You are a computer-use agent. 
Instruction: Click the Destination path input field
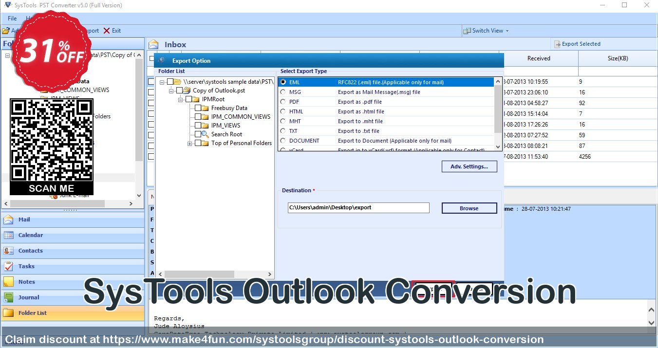point(358,208)
